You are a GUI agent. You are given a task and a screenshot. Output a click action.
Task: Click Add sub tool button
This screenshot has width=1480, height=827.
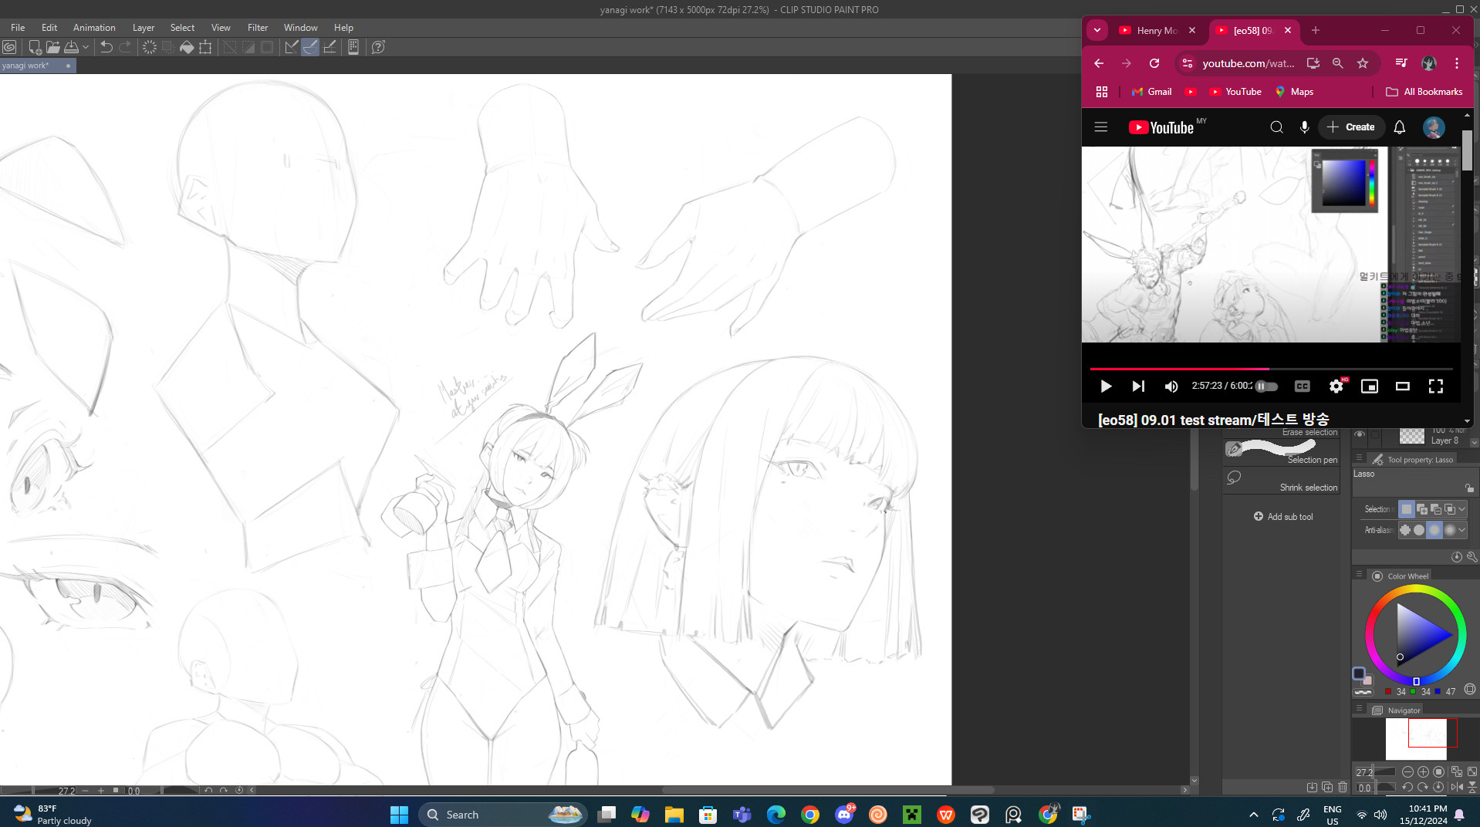coord(1282,517)
